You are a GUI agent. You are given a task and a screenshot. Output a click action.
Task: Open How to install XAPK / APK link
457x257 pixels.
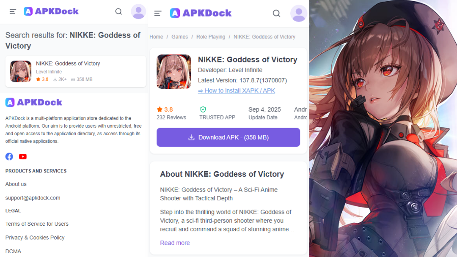[237, 90]
